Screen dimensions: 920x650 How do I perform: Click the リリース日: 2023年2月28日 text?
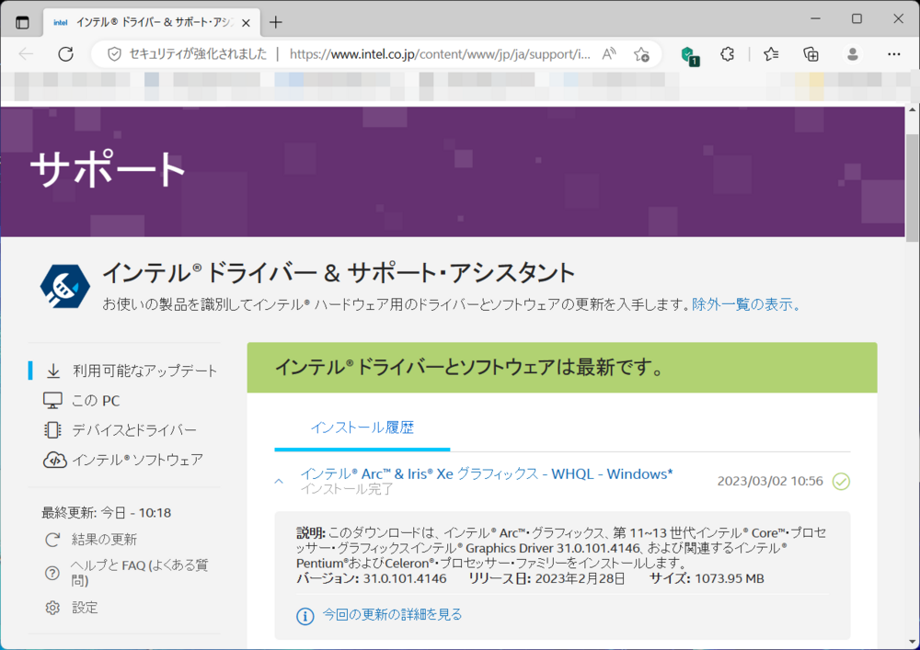[x=546, y=578]
